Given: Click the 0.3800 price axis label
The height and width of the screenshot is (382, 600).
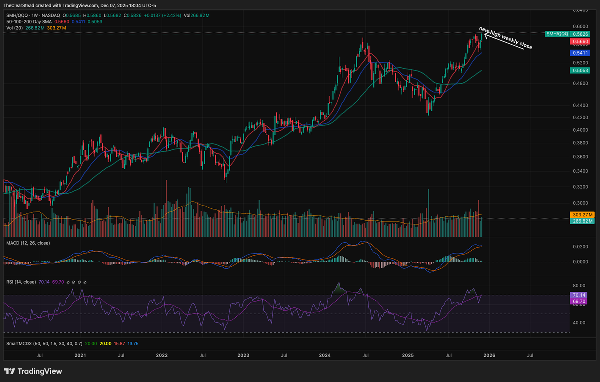Looking at the screenshot, I should 580,143.
